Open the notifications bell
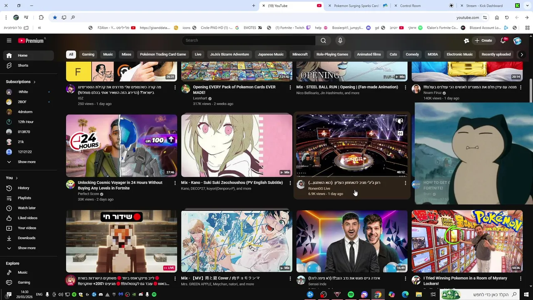This screenshot has width=533, height=300. click(x=503, y=40)
